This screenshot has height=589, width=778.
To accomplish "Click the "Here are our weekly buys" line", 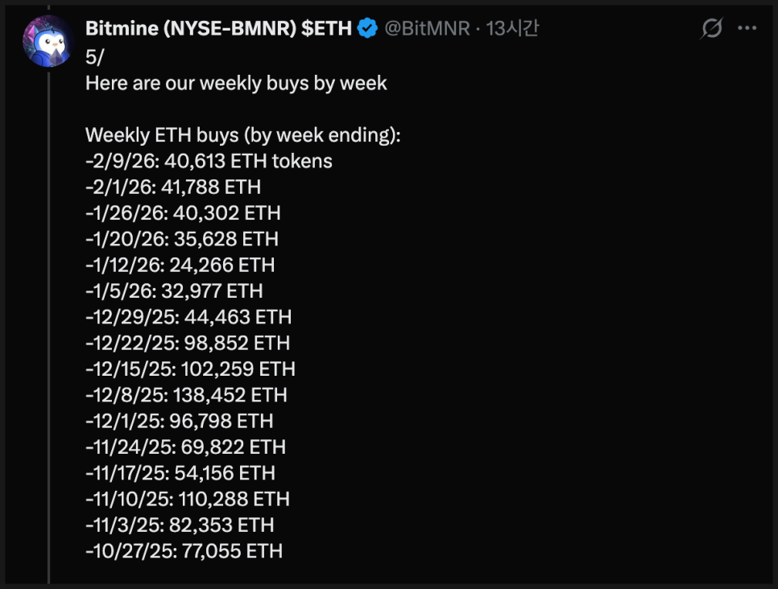I will tap(236, 83).
